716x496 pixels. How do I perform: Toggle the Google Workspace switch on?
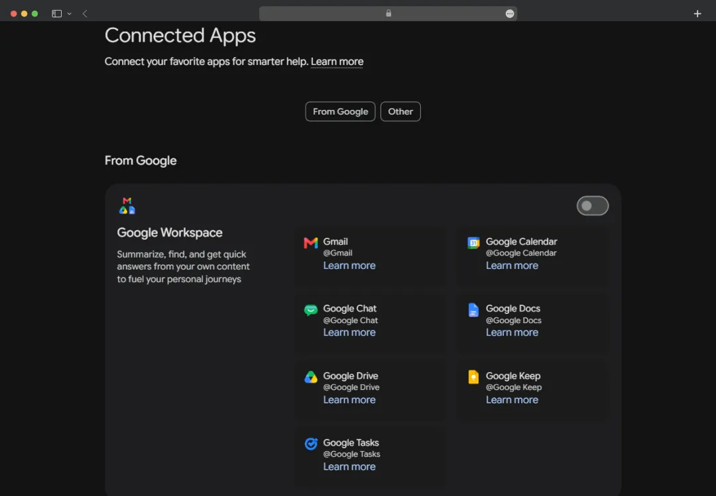click(592, 206)
